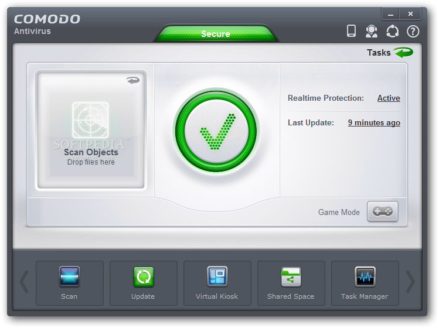Click the 'Drop files here' text

point(91,162)
